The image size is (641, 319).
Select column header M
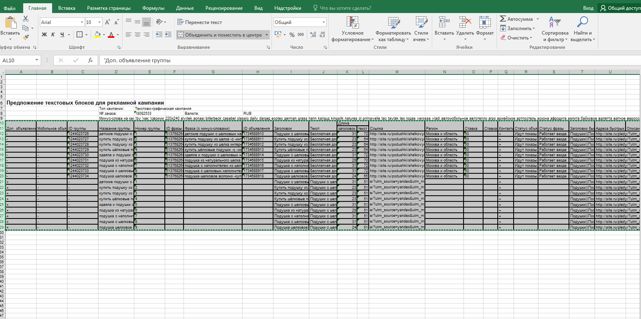[x=397, y=72]
